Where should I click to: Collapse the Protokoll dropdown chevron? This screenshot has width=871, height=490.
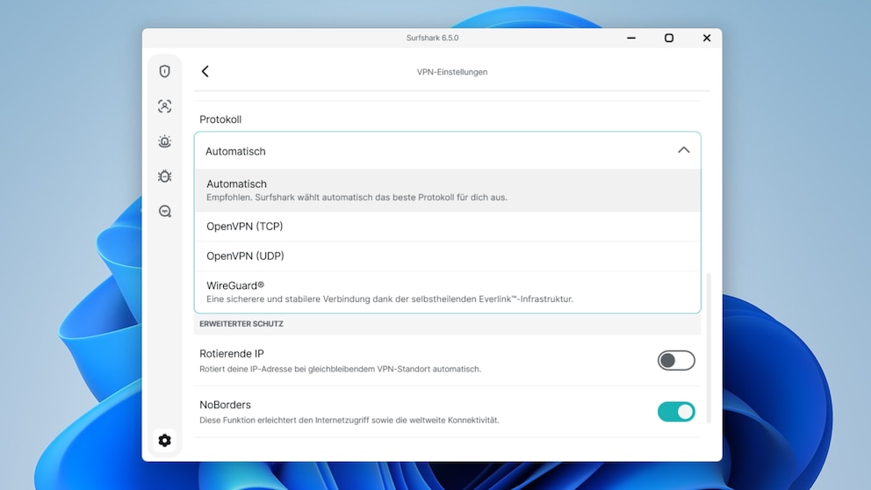pos(684,150)
